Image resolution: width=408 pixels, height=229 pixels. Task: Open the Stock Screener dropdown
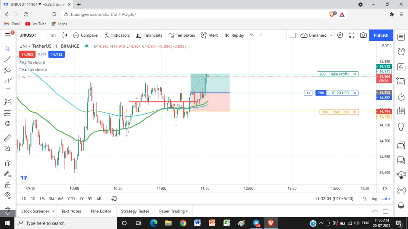38,211
